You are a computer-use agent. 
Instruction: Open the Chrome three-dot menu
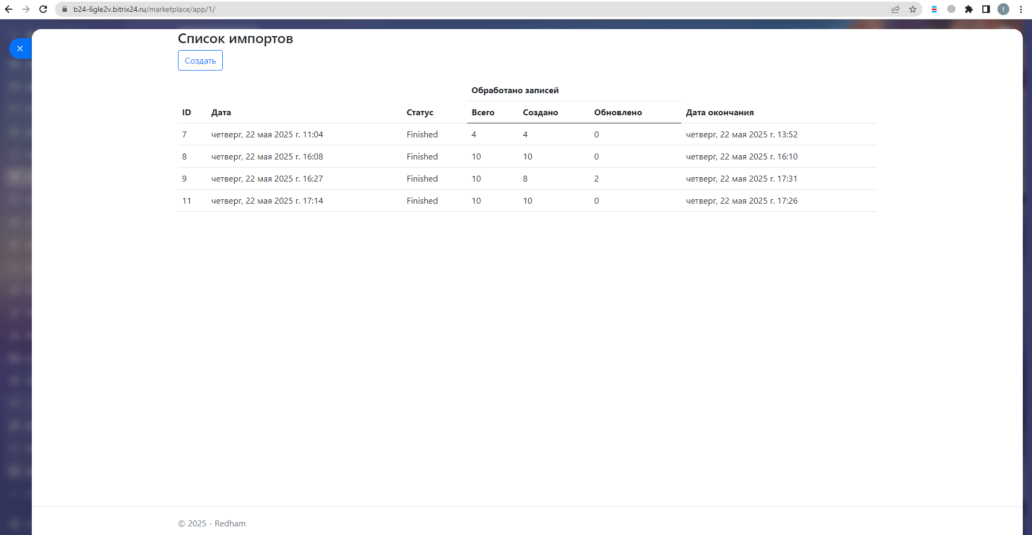tap(1021, 9)
